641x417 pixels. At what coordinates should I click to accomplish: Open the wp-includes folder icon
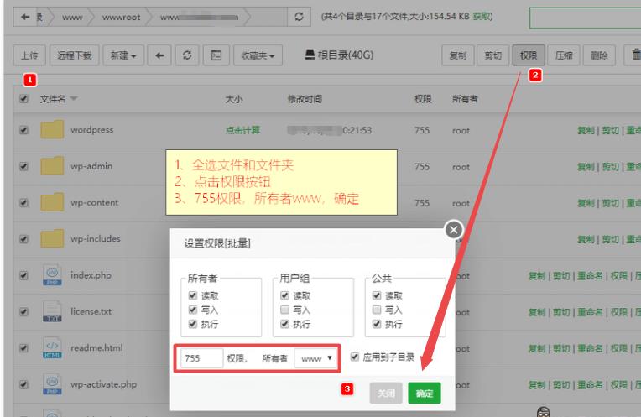[52, 238]
